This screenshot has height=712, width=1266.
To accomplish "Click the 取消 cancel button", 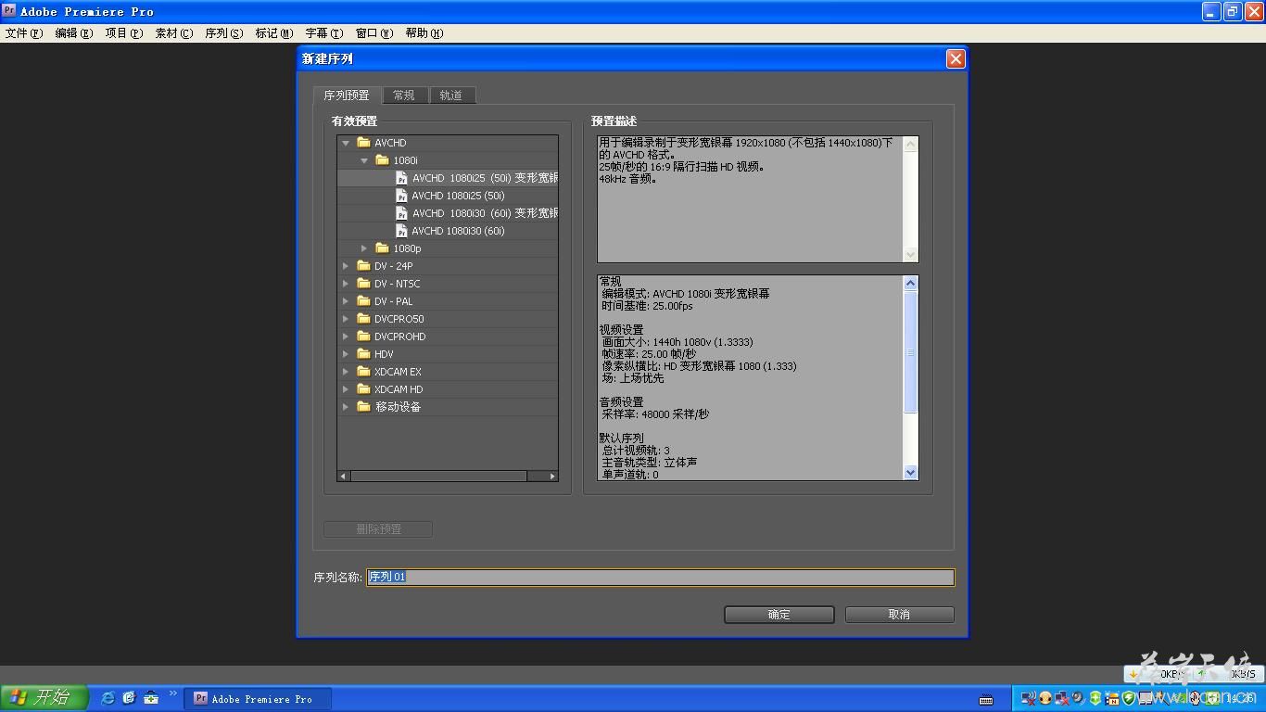I will [x=899, y=615].
